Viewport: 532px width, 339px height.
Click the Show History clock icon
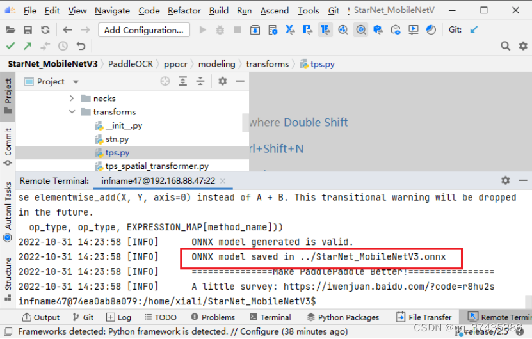63,46
